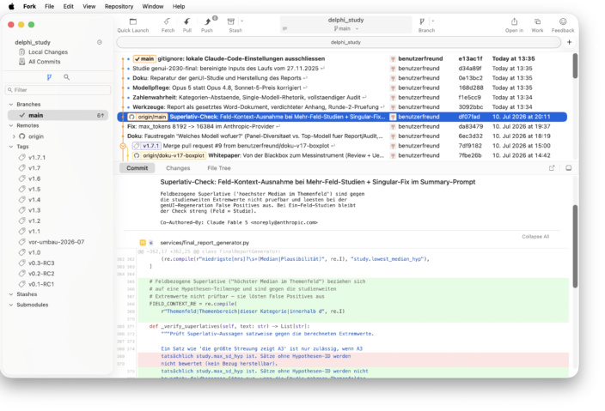This screenshot has width=605, height=411.
Task: Create a new Branch via toolbar icon
Action: coord(422,21)
